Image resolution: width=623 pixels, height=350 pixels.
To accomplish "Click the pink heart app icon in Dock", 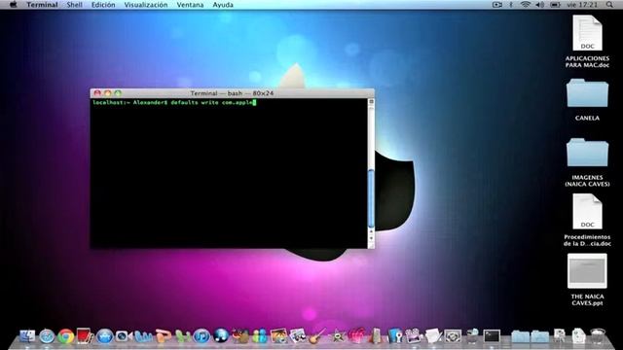I will point(356,336).
